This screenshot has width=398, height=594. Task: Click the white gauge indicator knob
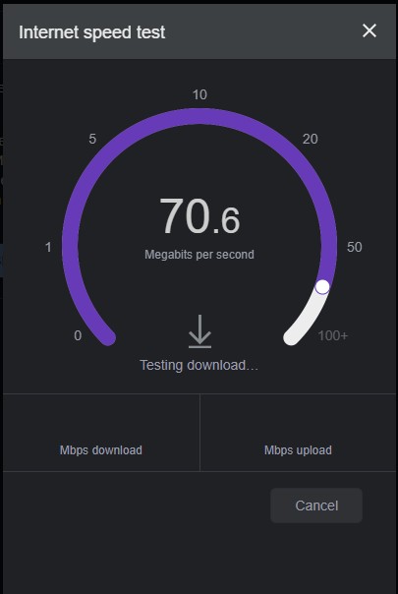coord(322,287)
